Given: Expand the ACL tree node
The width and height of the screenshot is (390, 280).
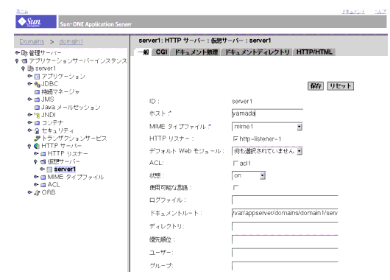Looking at the screenshot, I should (x=36, y=185).
